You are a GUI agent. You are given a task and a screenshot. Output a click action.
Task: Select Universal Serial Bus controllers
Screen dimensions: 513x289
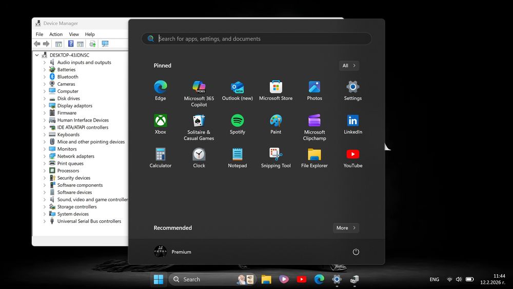pyautogui.click(x=89, y=221)
